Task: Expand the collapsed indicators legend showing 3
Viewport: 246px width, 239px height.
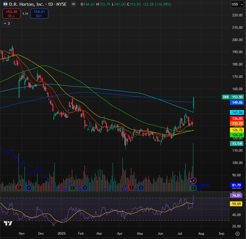Action: (x=6, y=23)
